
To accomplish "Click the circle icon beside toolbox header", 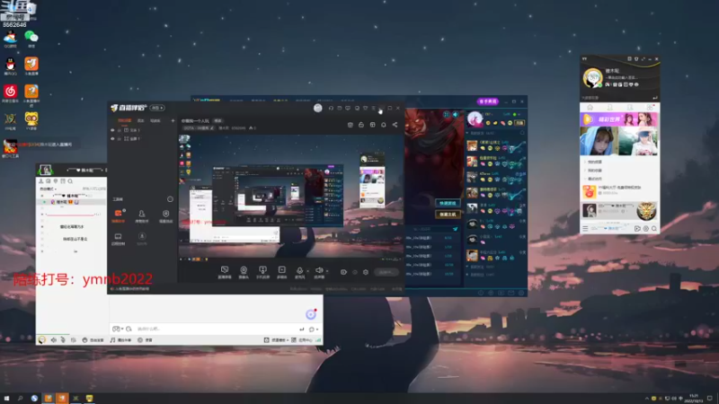I will 170,199.
